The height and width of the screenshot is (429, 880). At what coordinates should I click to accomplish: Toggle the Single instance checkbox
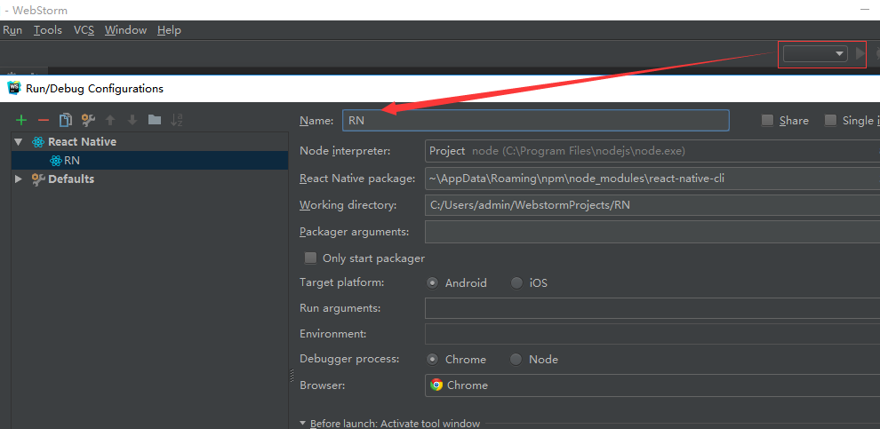(x=831, y=120)
